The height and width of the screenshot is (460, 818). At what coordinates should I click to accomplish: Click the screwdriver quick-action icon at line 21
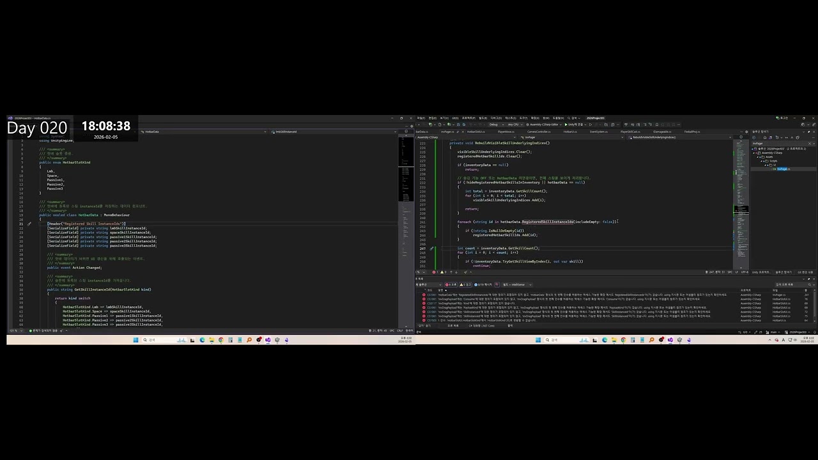pyautogui.click(x=29, y=224)
